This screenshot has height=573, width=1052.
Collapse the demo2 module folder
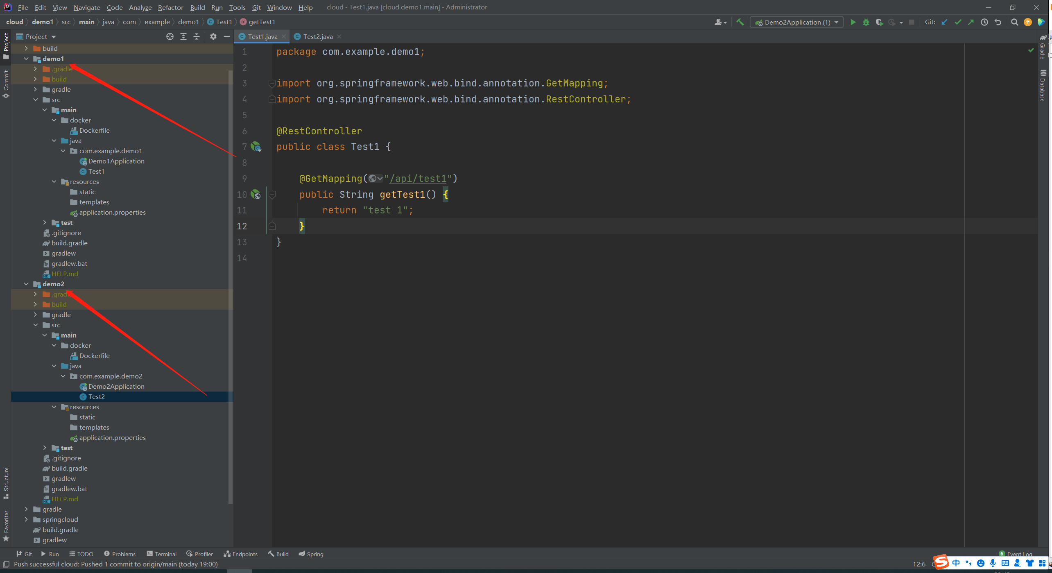[26, 284]
